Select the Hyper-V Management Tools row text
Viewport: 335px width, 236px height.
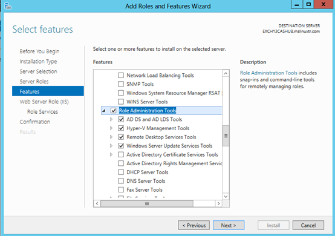[158, 128]
